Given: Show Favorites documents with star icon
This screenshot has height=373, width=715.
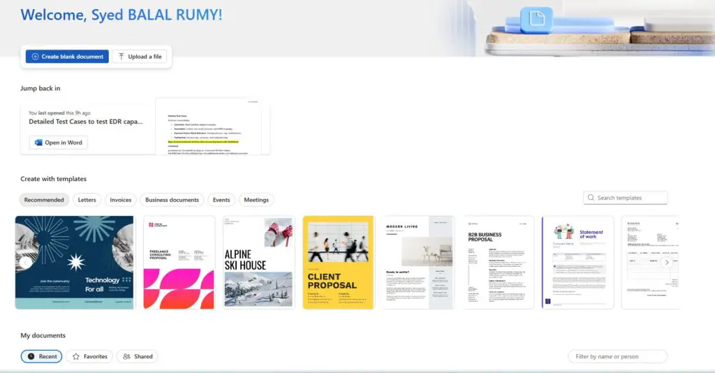Looking at the screenshot, I should pos(90,356).
